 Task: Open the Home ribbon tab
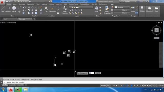[8, 4]
